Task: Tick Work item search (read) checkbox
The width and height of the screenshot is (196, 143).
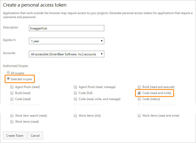Action: (x=12, y=116)
